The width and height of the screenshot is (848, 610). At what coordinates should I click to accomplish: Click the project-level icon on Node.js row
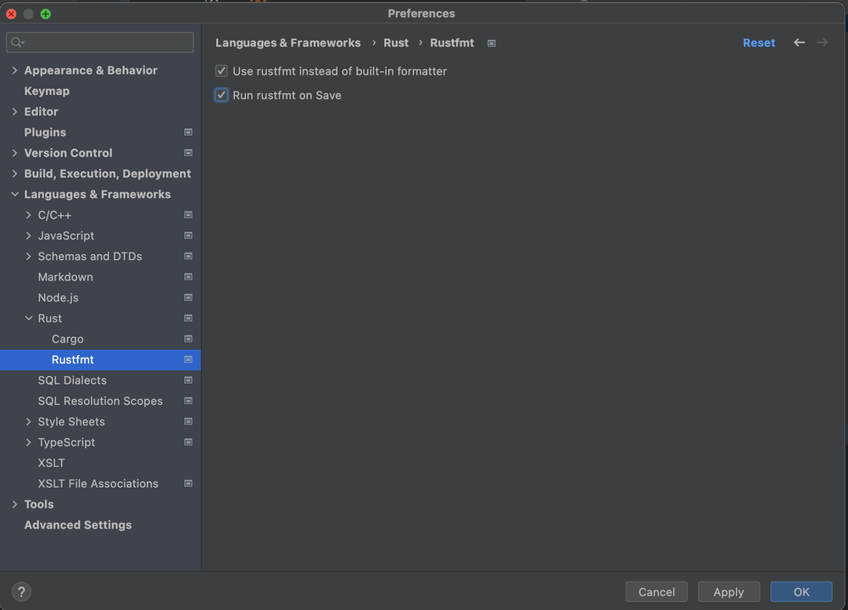pos(188,297)
